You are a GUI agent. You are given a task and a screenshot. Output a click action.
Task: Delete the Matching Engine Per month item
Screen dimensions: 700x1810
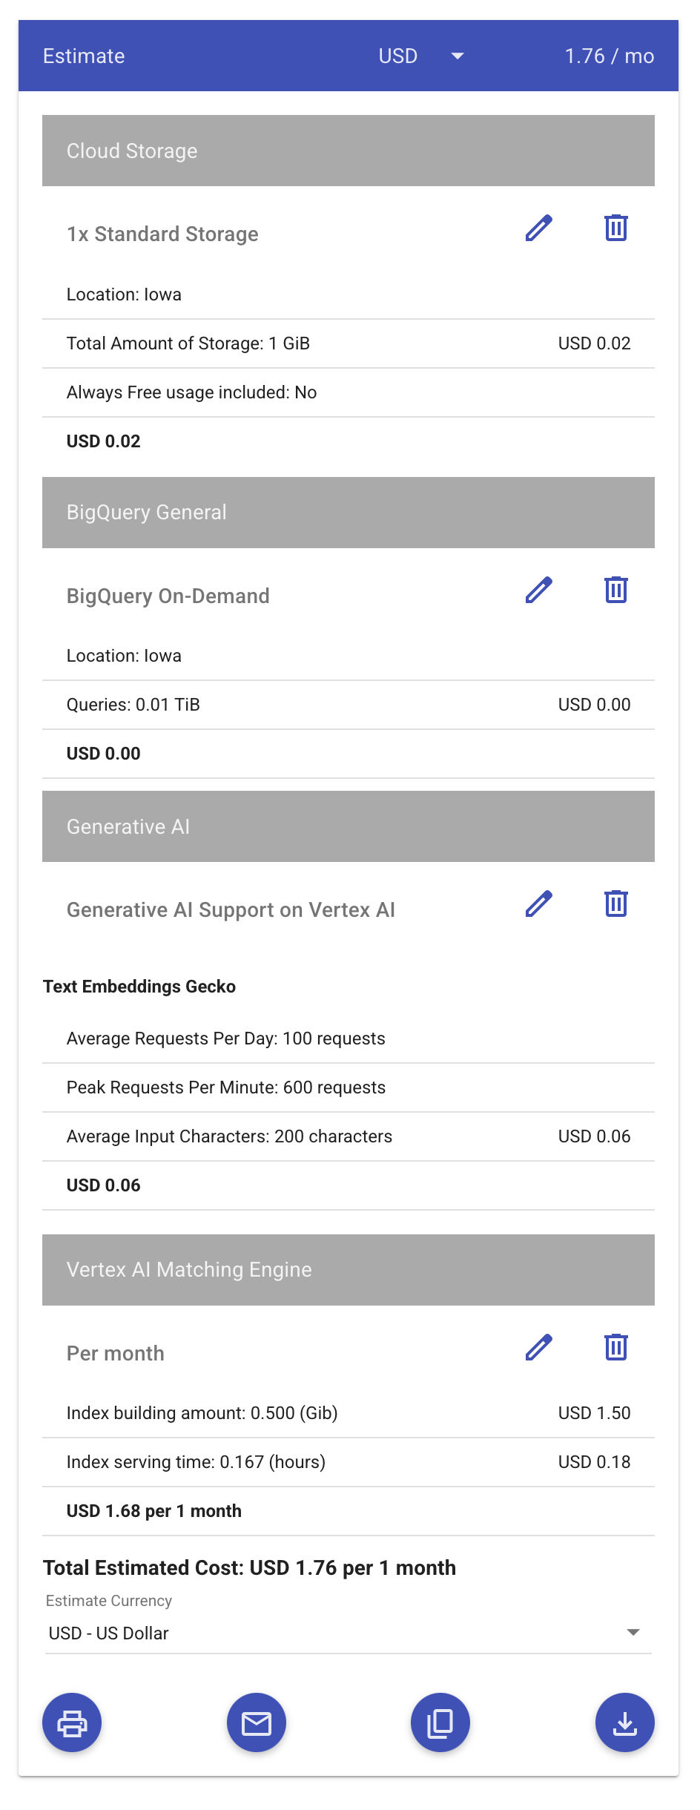tap(615, 1348)
